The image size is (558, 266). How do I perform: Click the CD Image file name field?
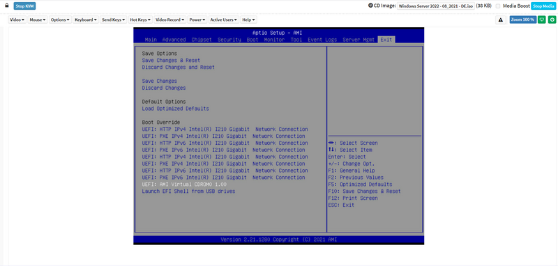435,6
